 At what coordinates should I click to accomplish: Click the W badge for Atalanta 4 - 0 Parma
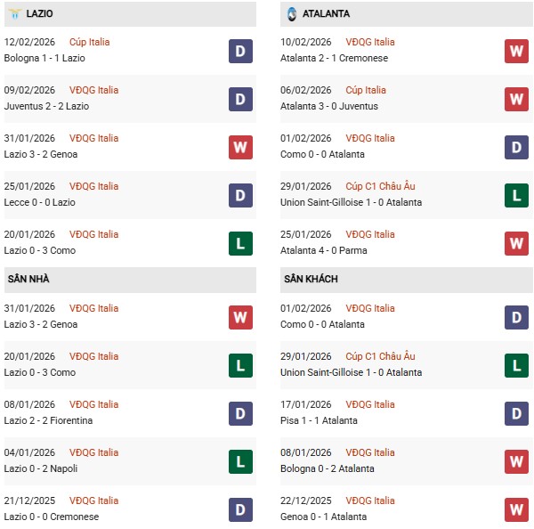516,243
